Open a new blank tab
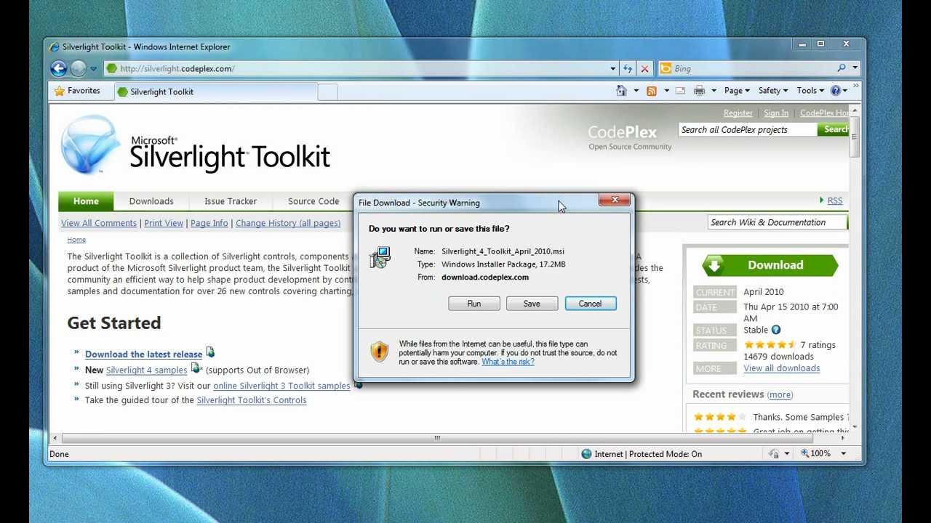This screenshot has width=931, height=523. point(328,92)
